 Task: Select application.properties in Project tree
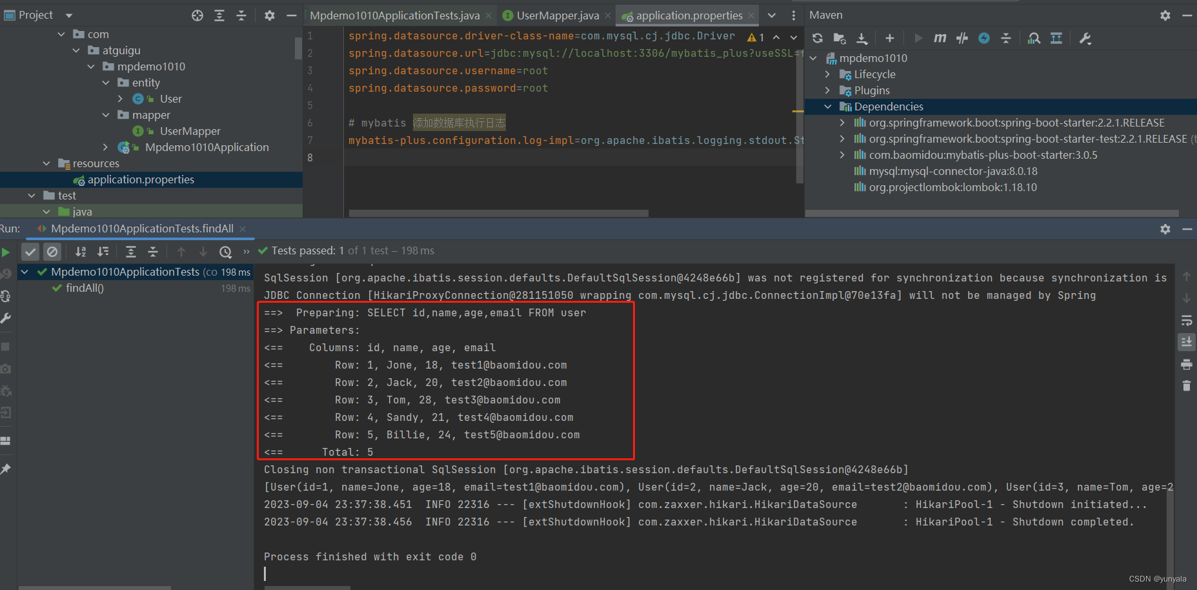pyautogui.click(x=141, y=179)
